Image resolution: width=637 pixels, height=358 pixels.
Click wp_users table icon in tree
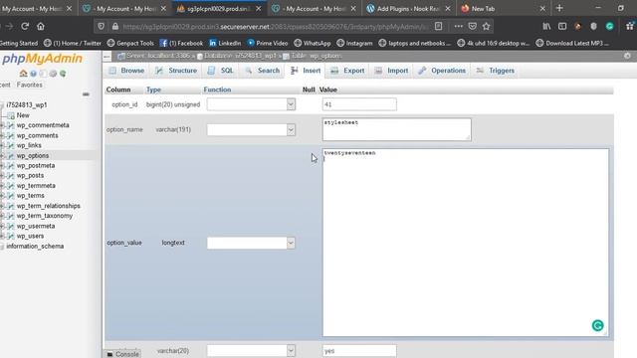click(11, 236)
